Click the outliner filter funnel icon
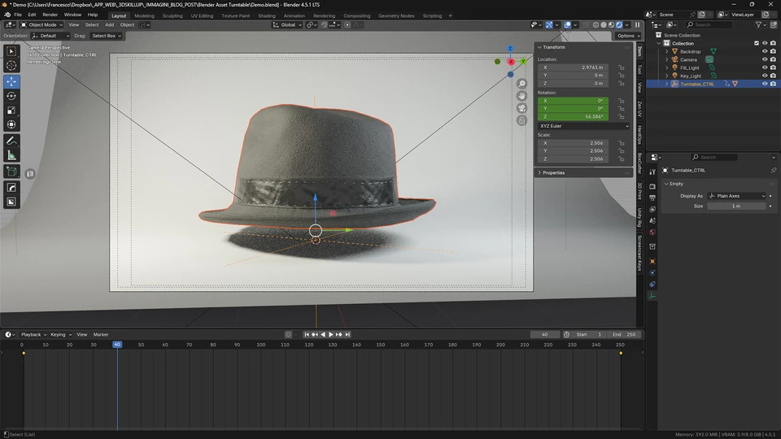The height and width of the screenshot is (439, 781). coord(758,25)
